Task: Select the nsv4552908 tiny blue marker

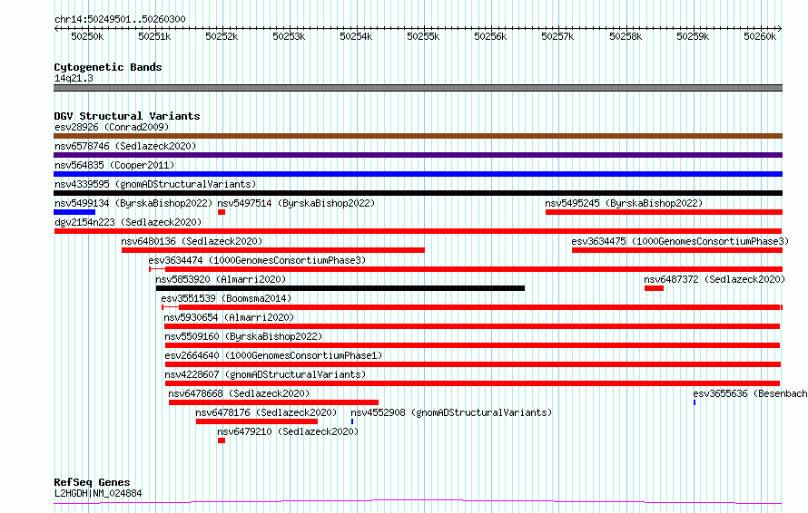Action: pyautogui.click(x=352, y=421)
